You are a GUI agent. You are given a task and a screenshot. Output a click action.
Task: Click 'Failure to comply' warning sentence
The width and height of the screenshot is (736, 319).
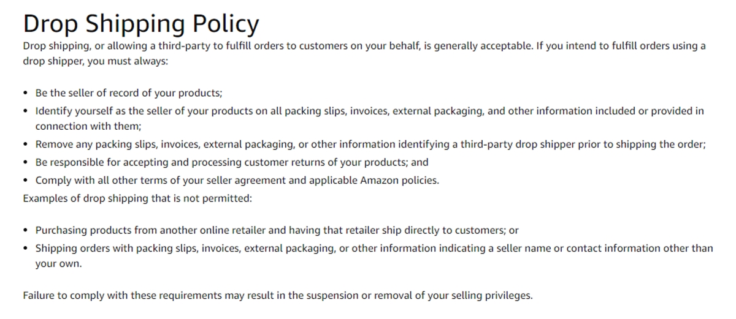tap(278, 295)
